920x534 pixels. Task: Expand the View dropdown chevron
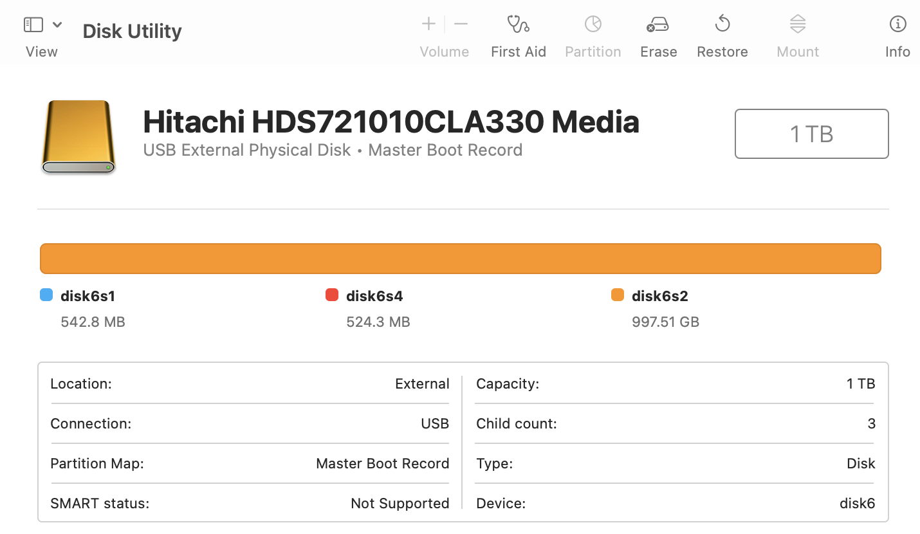pos(57,24)
